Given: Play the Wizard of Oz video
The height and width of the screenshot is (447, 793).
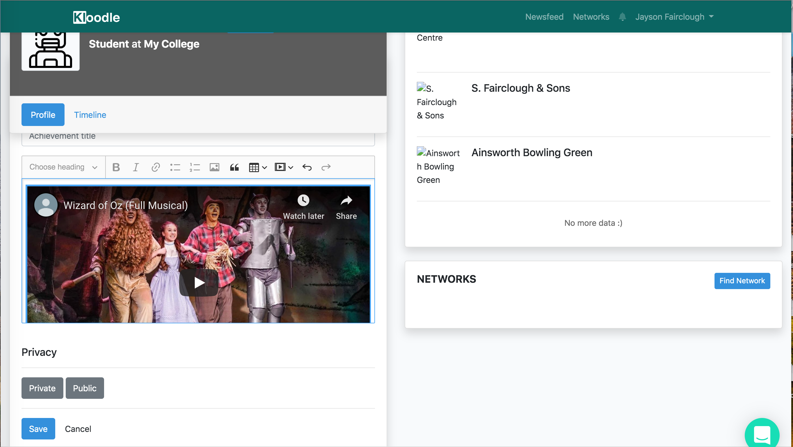Looking at the screenshot, I should [199, 282].
